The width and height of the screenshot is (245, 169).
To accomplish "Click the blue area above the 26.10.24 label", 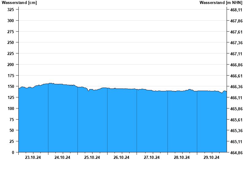I will (122, 123).
